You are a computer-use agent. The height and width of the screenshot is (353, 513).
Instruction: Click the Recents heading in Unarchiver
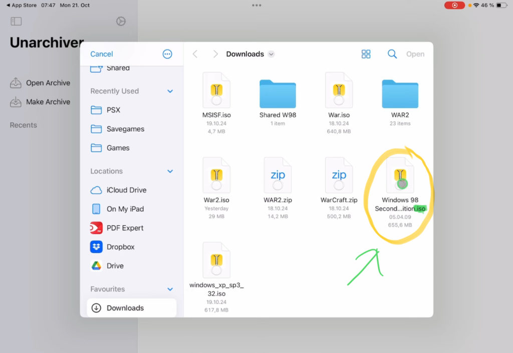(x=23, y=125)
